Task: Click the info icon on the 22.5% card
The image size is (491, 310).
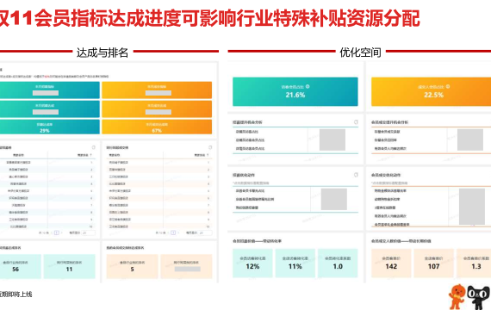Action: pyautogui.click(x=448, y=86)
